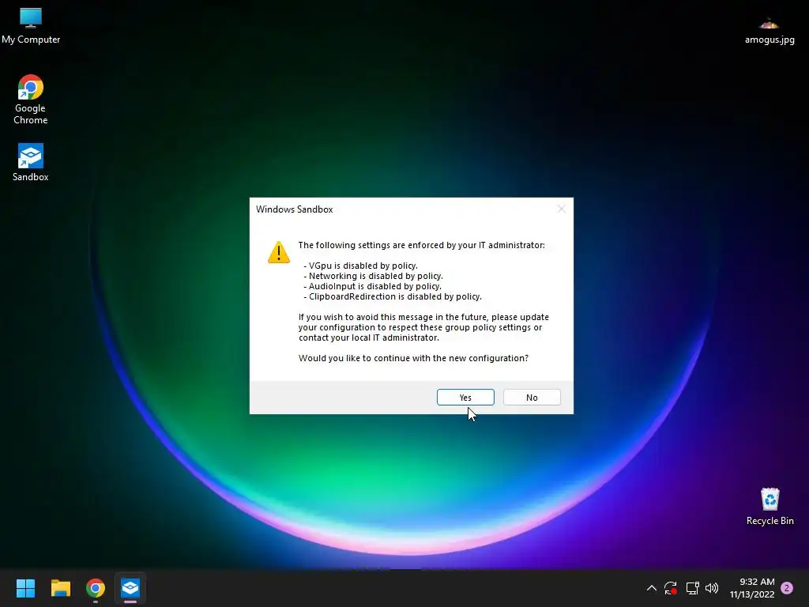809x607 pixels.
Task: Open Chrome from the taskbar
Action: click(x=96, y=588)
